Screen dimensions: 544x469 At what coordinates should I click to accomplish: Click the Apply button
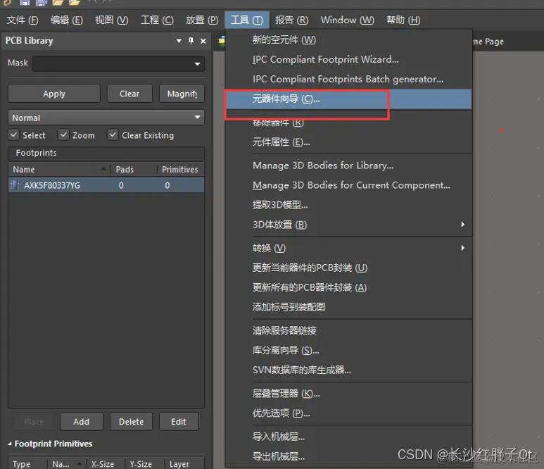(54, 94)
